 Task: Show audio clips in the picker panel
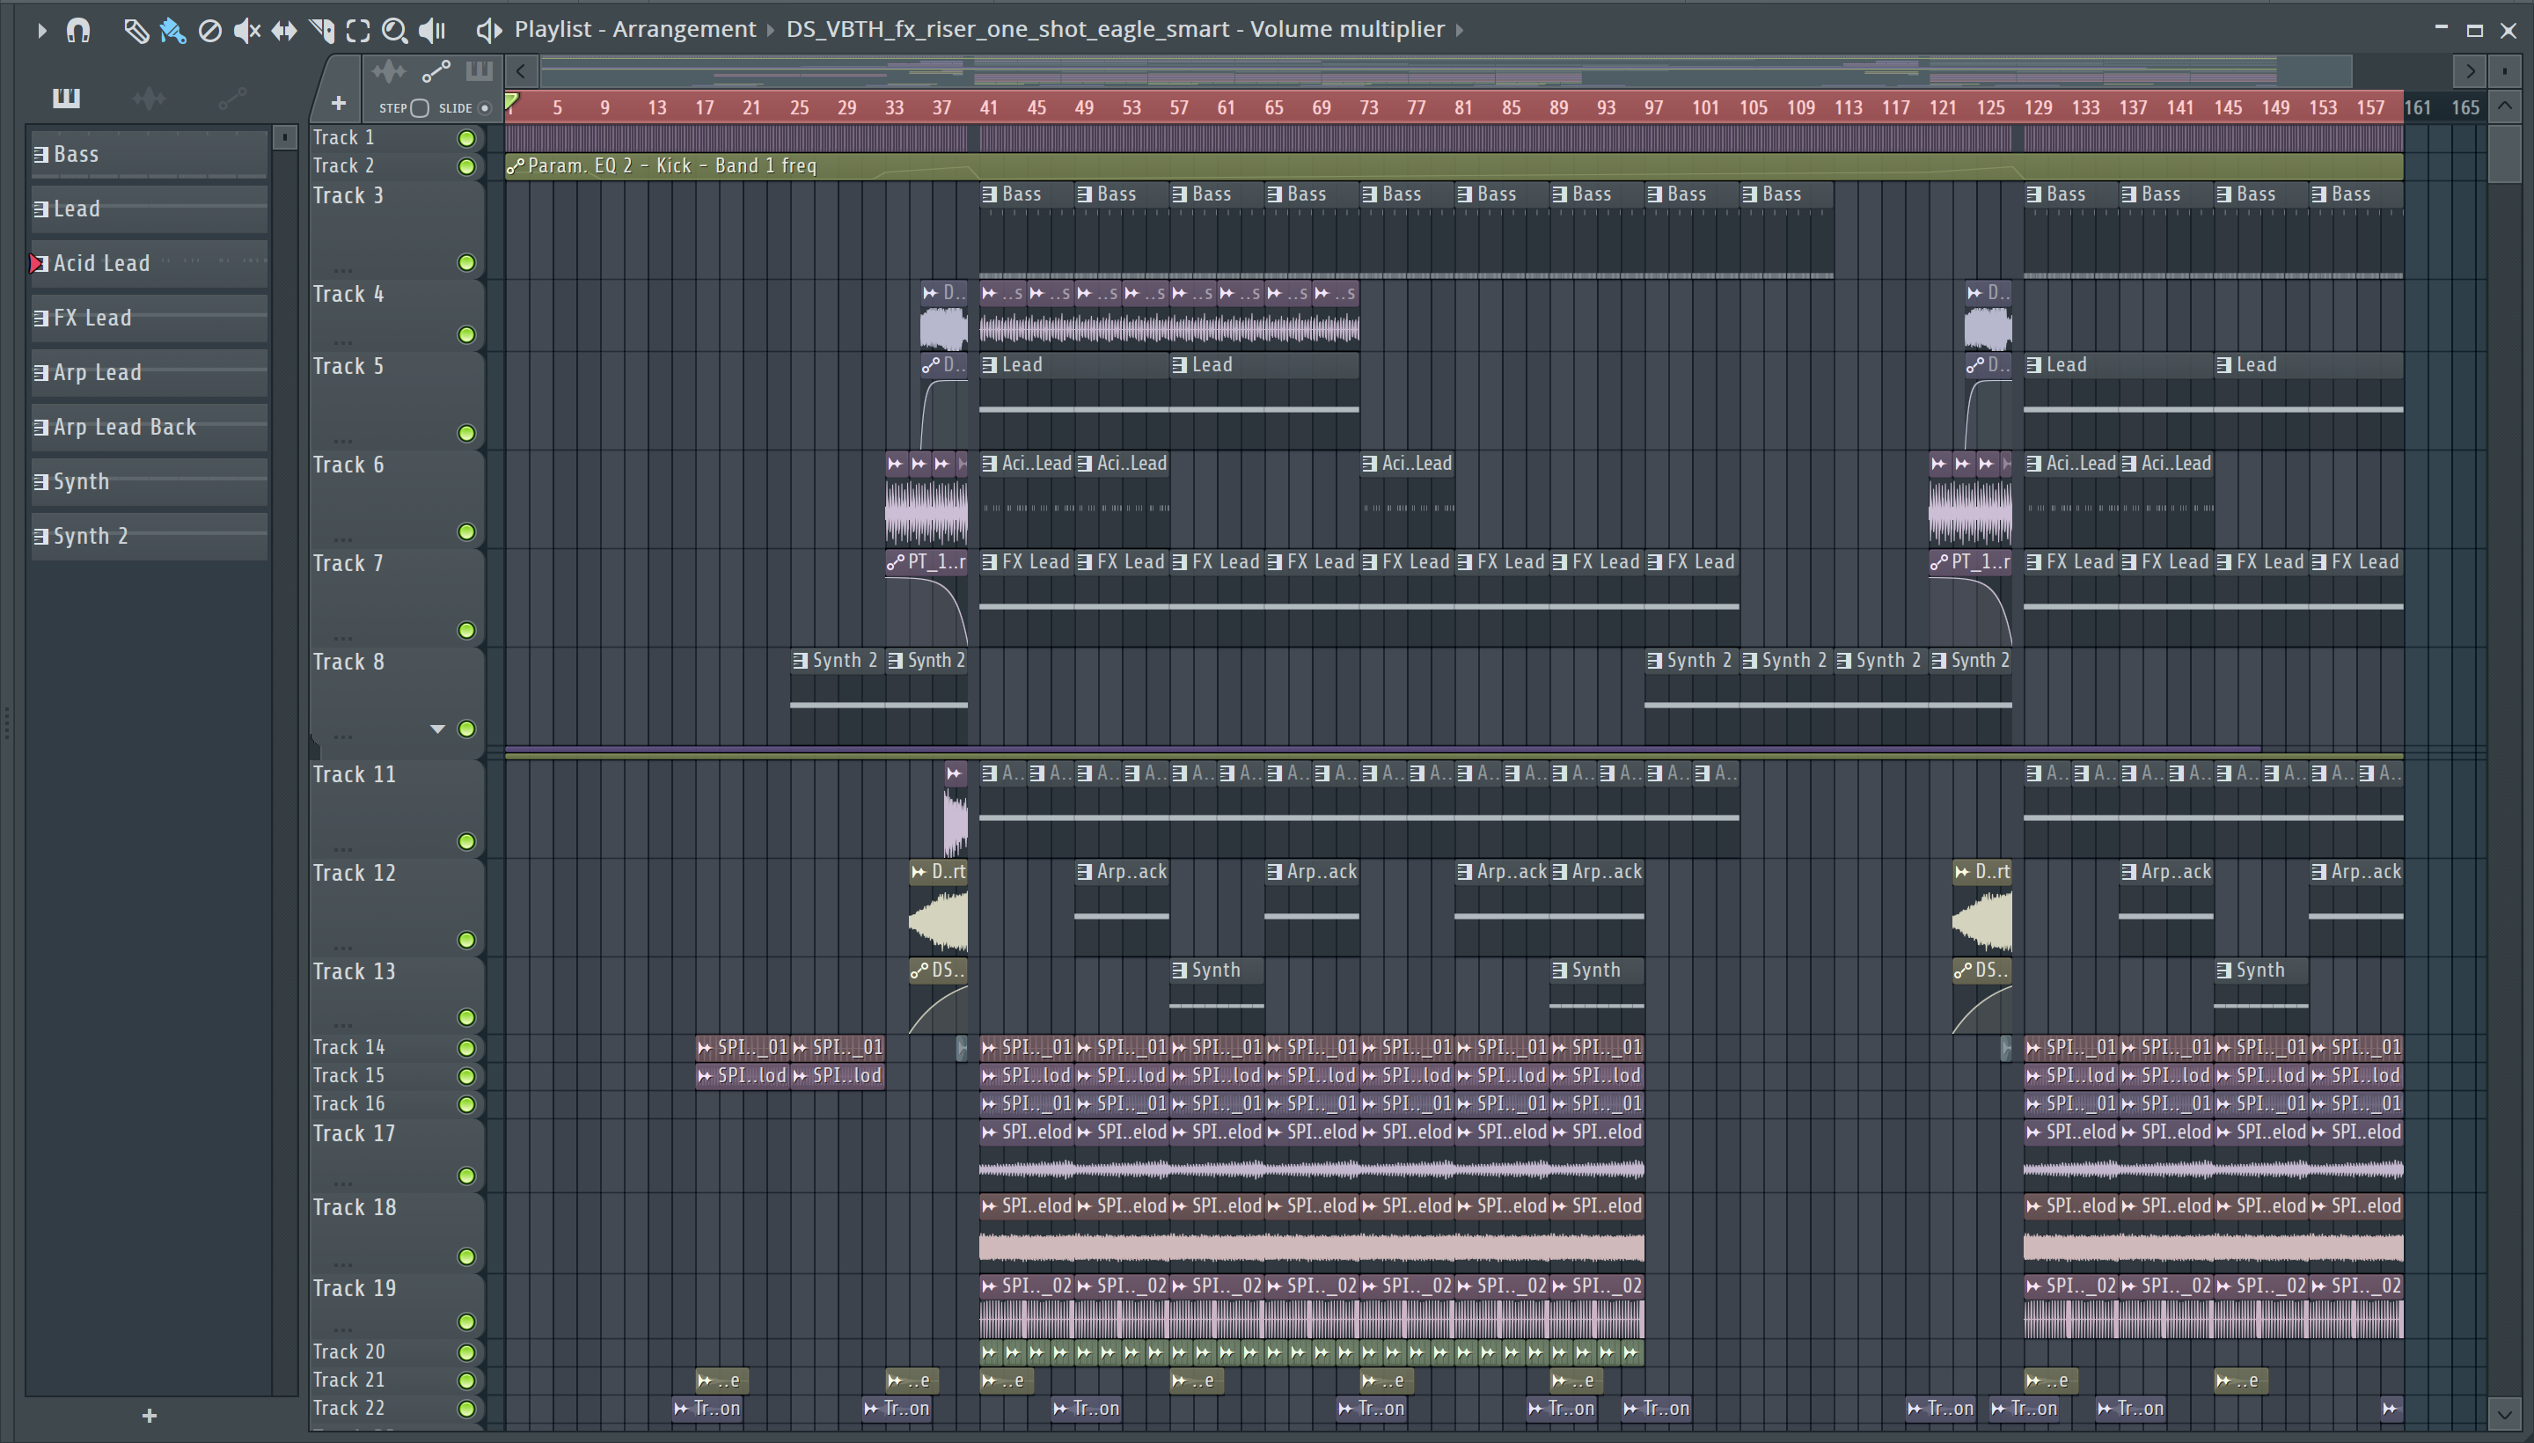149,97
